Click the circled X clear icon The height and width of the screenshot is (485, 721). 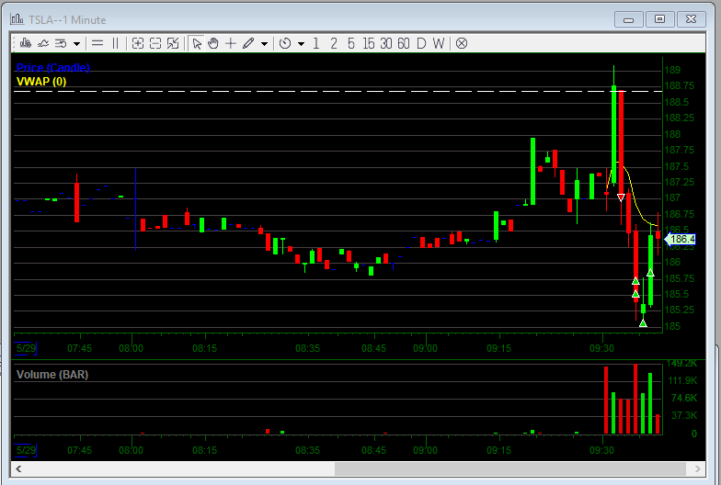[462, 43]
